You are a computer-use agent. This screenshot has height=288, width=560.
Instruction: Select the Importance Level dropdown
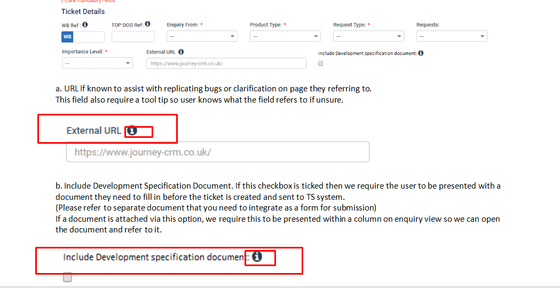(98, 63)
